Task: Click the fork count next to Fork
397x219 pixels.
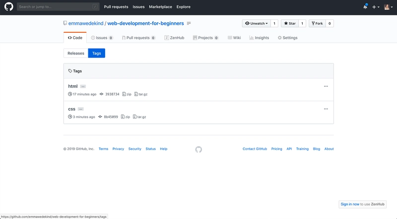Action: click(x=330, y=23)
